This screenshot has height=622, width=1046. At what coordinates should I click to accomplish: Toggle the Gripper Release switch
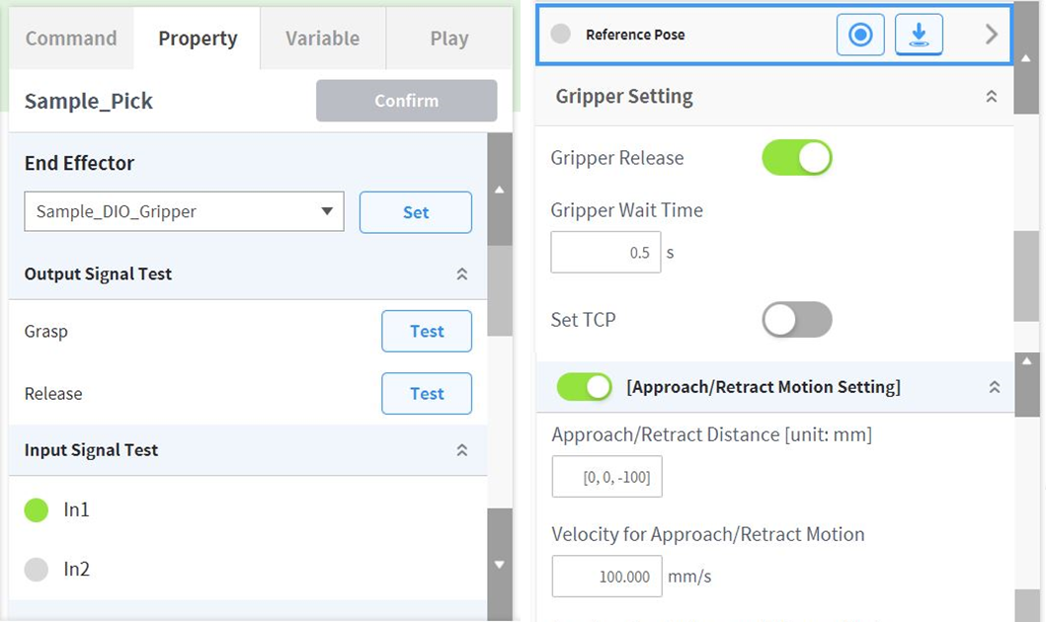[x=797, y=158]
